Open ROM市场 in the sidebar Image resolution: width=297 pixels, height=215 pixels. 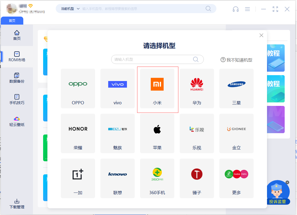click(17, 57)
